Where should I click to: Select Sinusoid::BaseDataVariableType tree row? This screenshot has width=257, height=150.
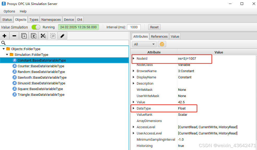pos(64,83)
